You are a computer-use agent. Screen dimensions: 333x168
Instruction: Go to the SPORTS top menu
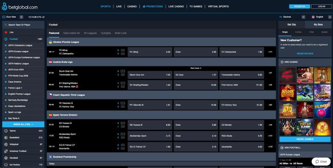coord(105,7)
